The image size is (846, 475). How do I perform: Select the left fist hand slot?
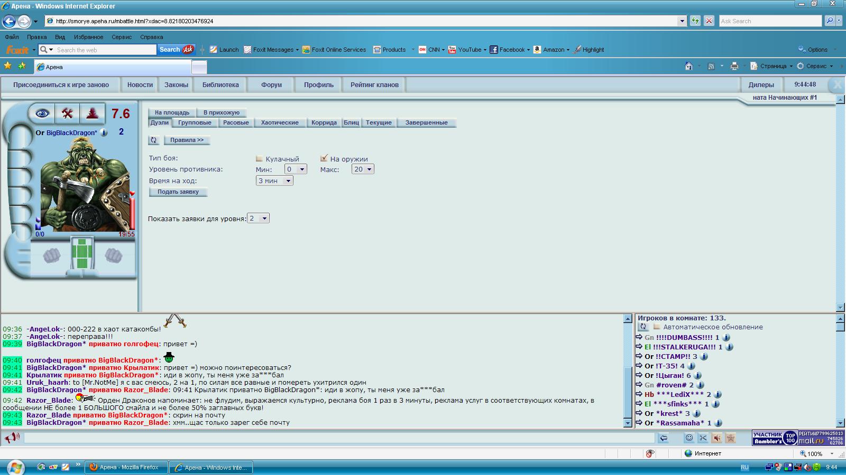coord(51,255)
